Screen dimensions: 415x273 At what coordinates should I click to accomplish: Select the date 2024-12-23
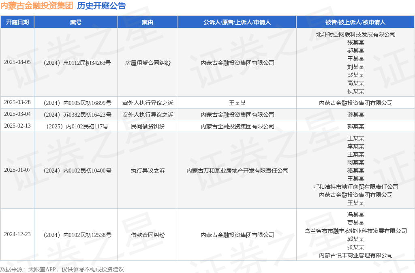[x=17, y=235]
